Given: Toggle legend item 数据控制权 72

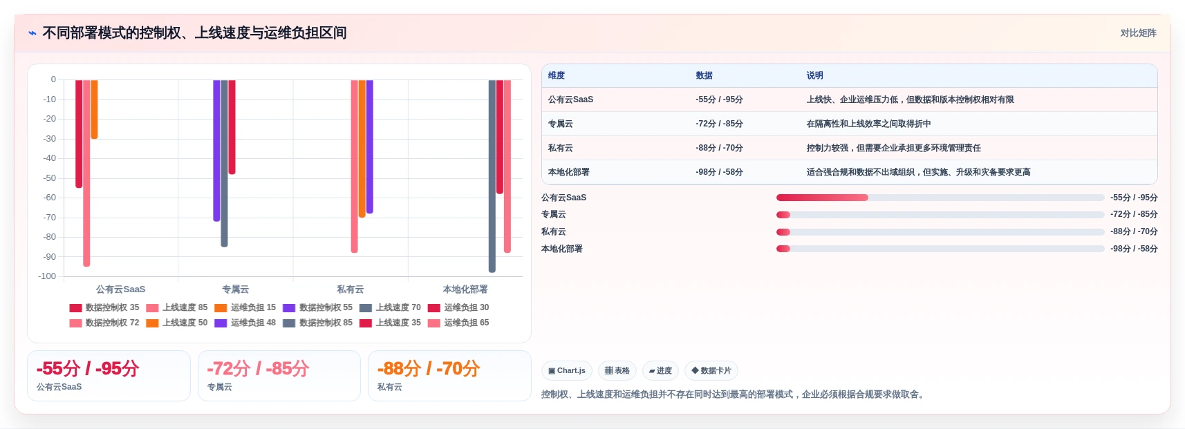Looking at the screenshot, I should [x=104, y=323].
